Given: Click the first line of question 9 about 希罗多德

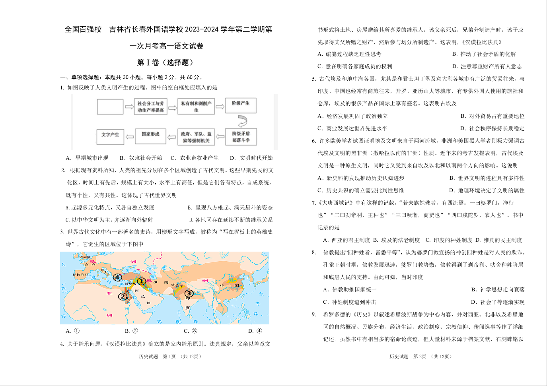Looking at the screenshot, I should pyautogui.click(x=418, y=314).
